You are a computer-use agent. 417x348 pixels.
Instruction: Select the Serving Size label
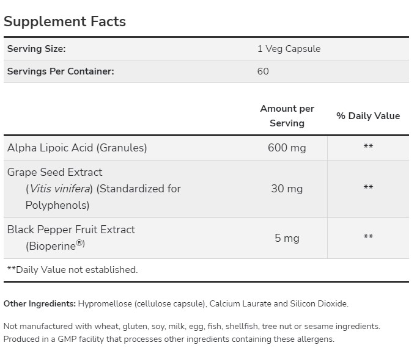36,49
